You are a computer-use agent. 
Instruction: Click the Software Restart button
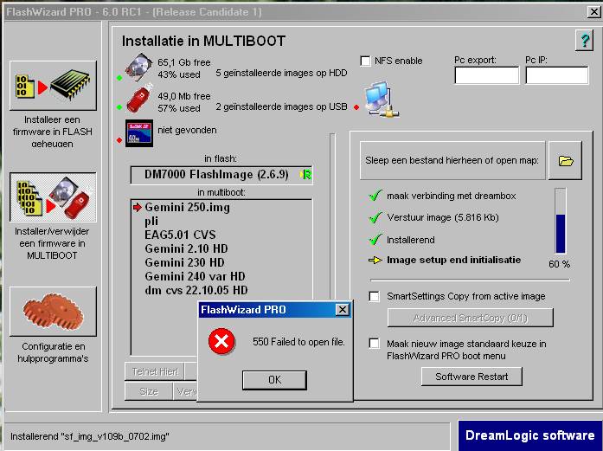(471, 377)
